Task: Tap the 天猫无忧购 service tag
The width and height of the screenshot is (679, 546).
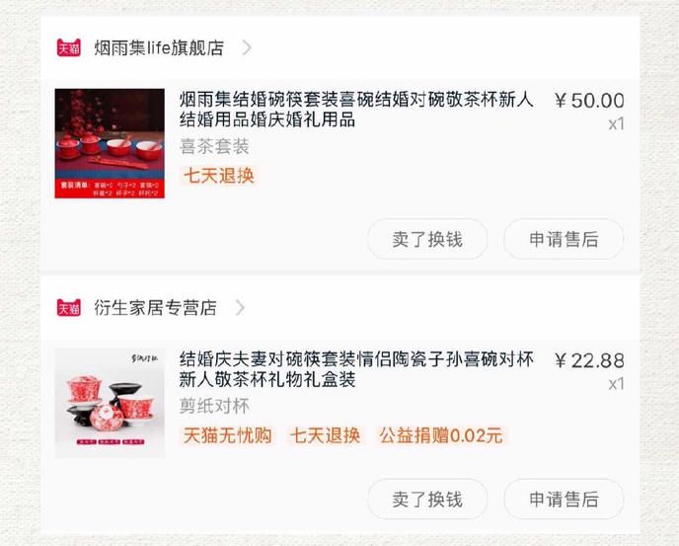Action: click(227, 435)
